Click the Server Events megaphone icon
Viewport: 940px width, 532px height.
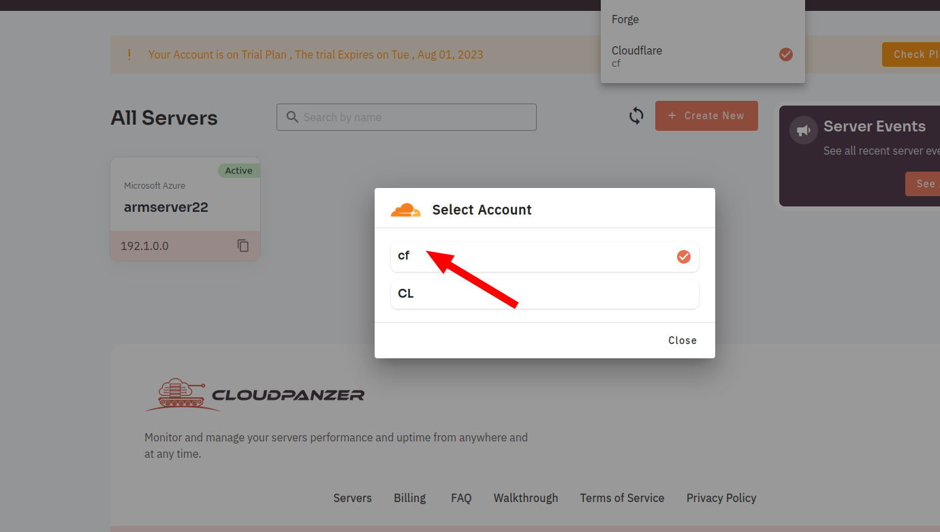(804, 130)
